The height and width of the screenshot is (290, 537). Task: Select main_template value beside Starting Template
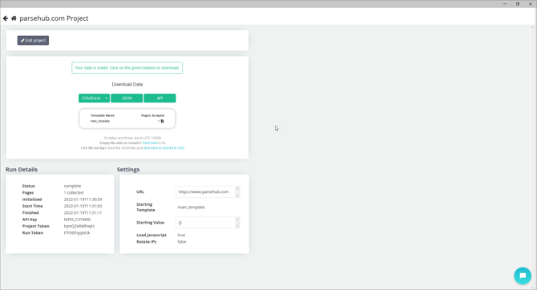pyautogui.click(x=191, y=207)
